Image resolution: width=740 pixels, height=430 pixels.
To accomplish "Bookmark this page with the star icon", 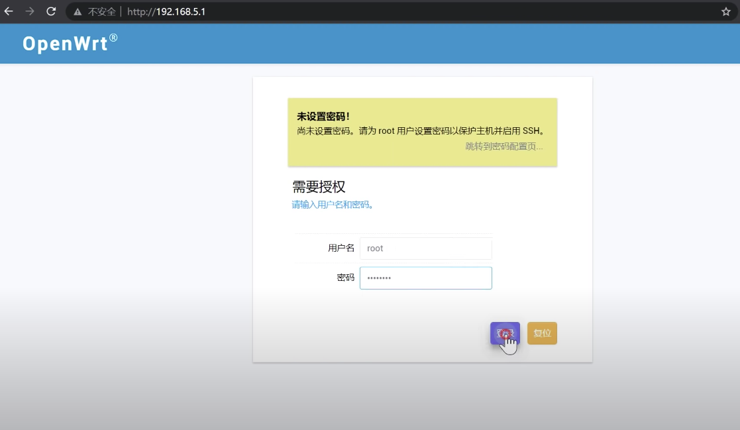I will pyautogui.click(x=725, y=12).
